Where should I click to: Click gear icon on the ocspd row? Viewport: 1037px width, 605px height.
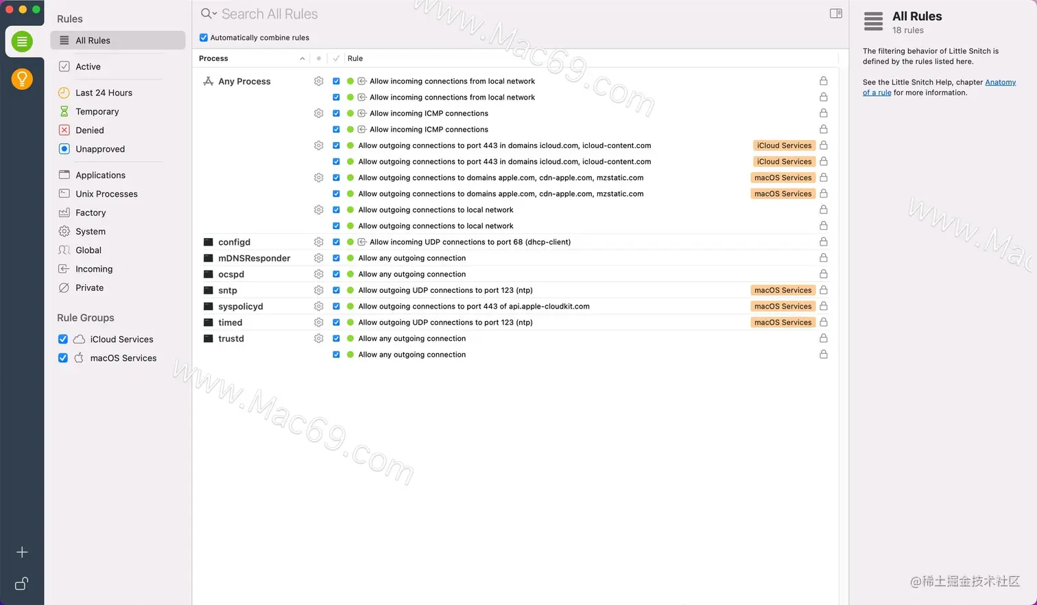(x=319, y=274)
